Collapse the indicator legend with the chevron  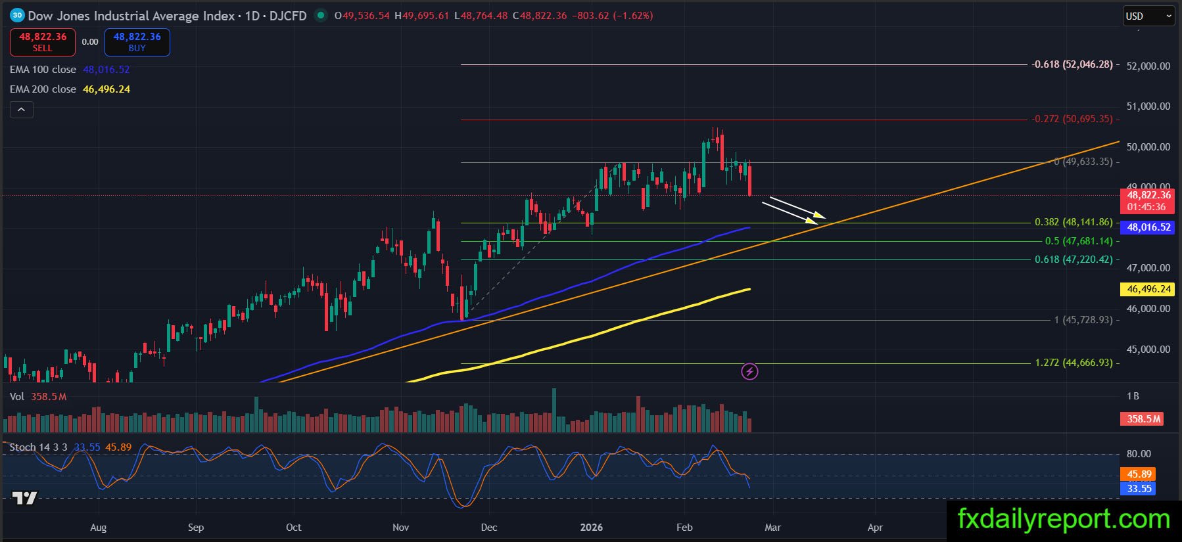pyautogui.click(x=21, y=110)
